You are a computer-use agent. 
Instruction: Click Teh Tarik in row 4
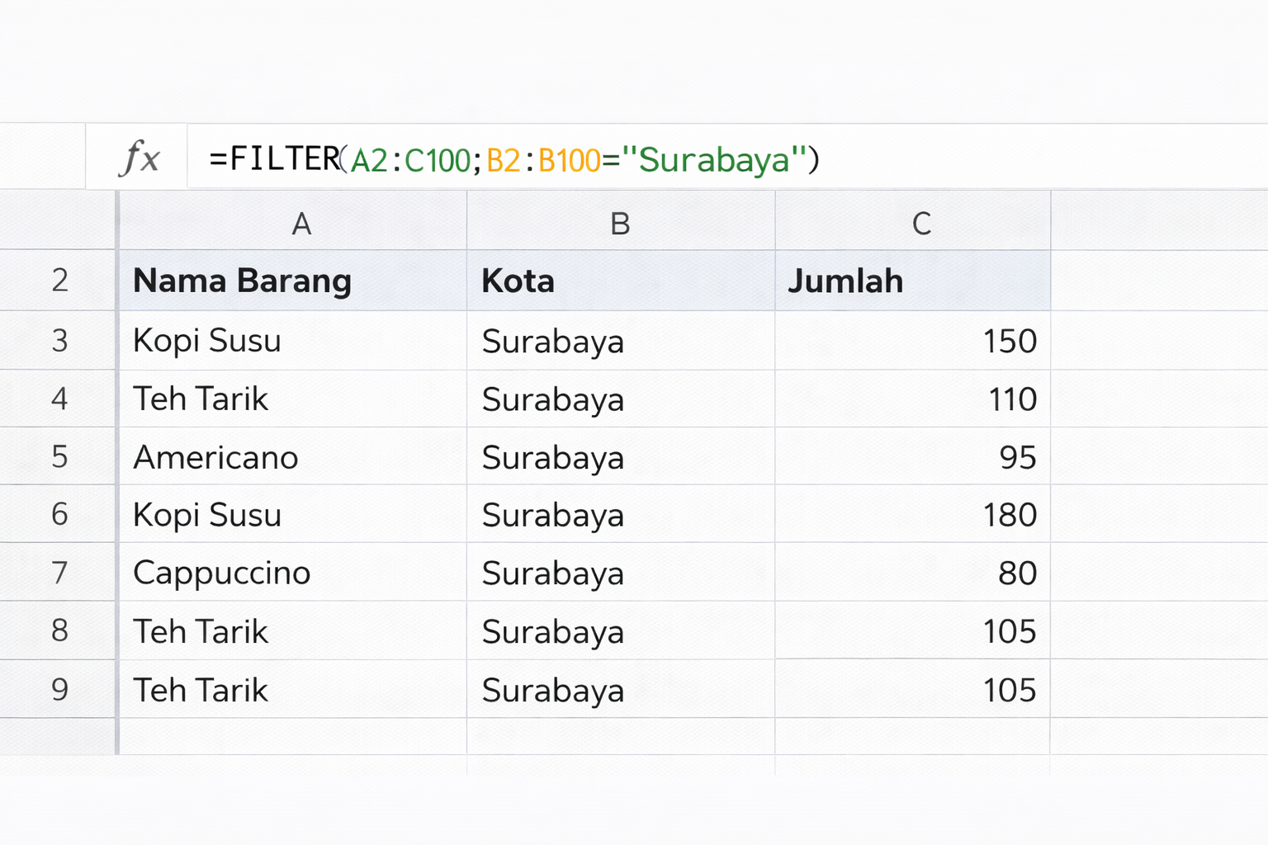(201, 399)
